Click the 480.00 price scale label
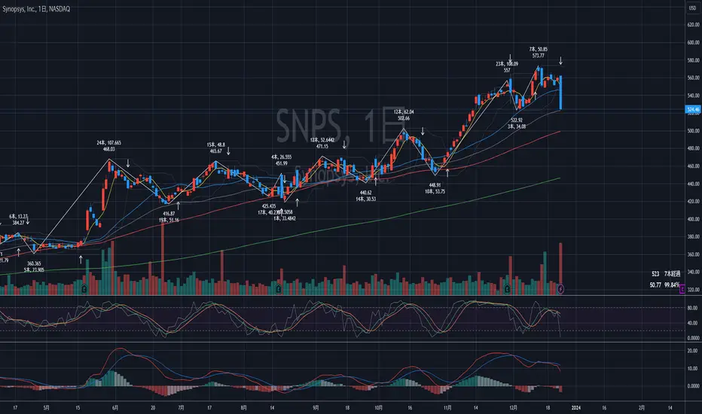This screenshot has width=702, height=414. pos(693,148)
